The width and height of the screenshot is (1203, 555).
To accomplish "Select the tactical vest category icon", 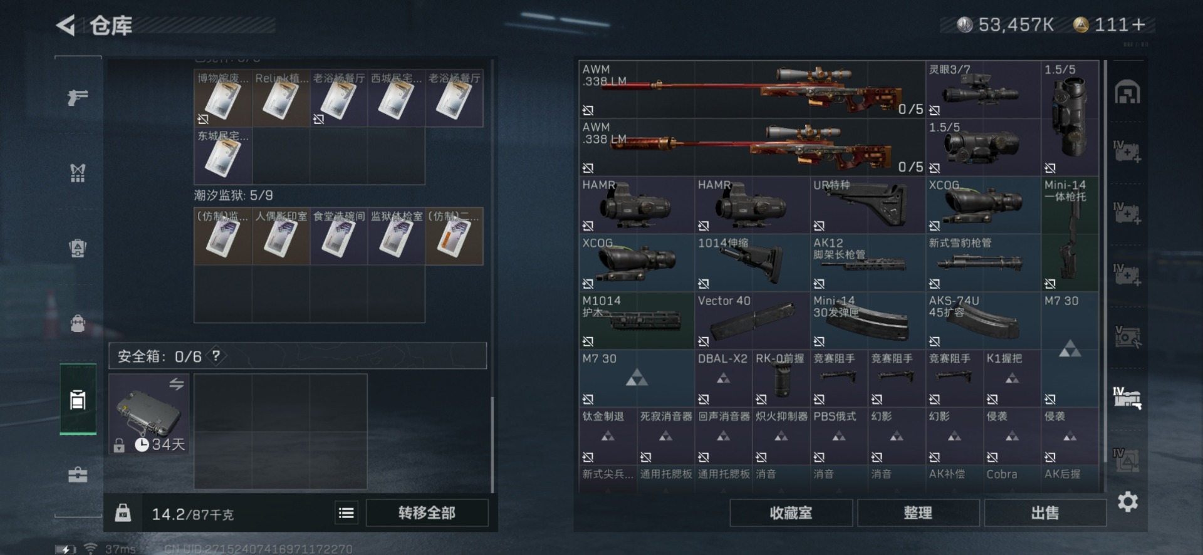I will 78,173.
